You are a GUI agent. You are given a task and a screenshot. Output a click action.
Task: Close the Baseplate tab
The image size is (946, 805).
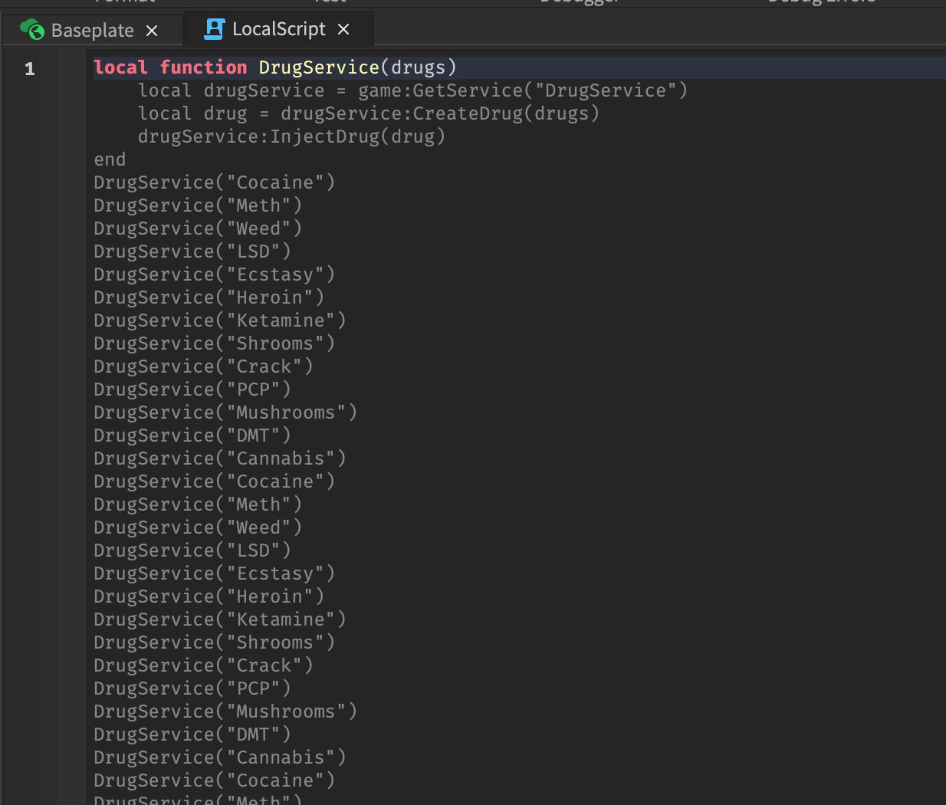[x=152, y=31]
